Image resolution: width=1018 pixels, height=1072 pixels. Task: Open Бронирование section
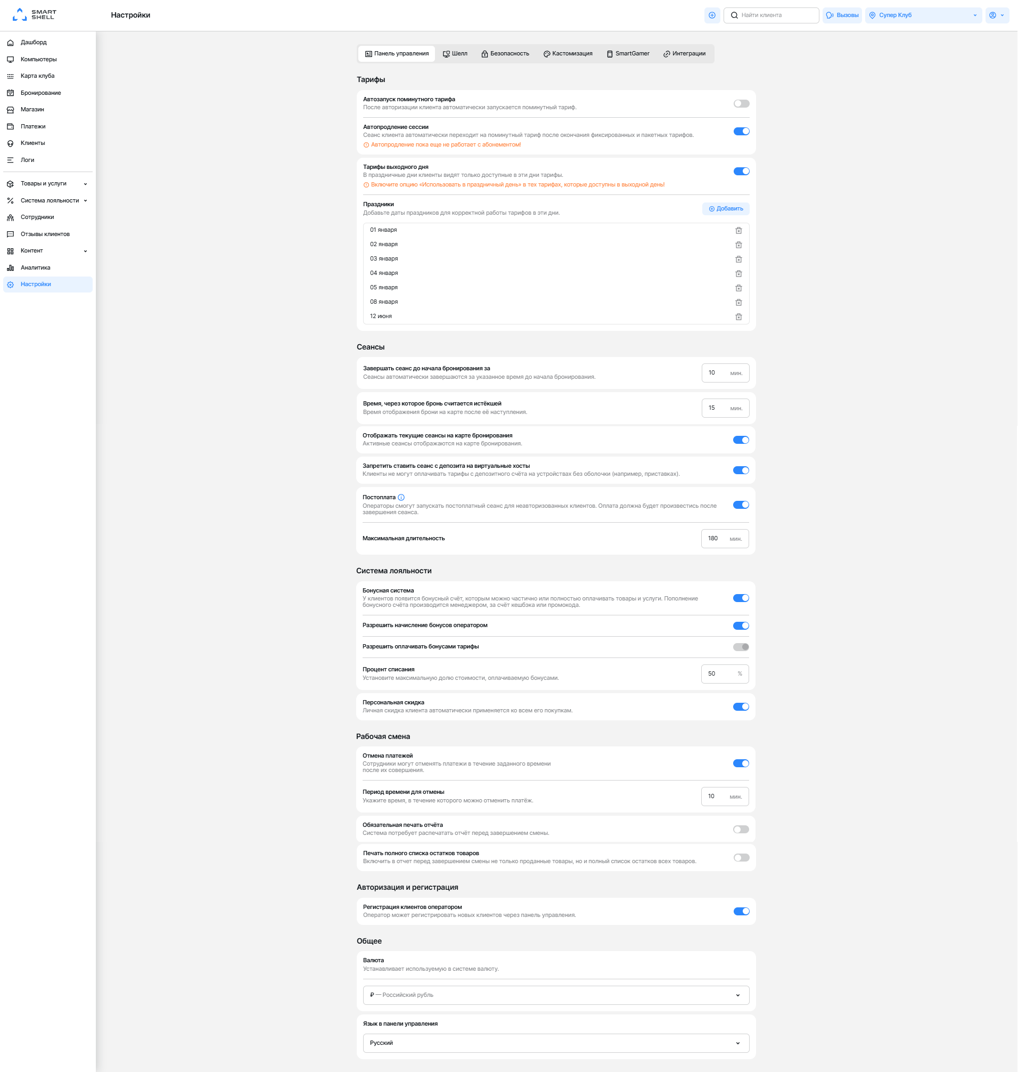pyautogui.click(x=48, y=93)
